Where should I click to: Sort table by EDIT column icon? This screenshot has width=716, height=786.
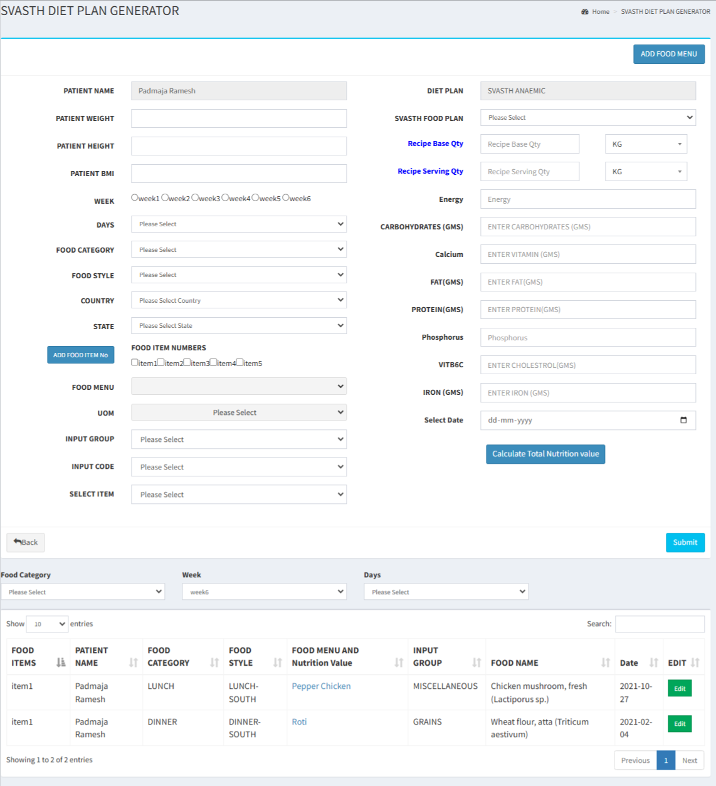(x=695, y=663)
